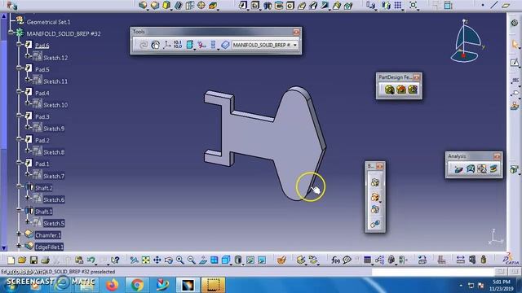Click the Assemble icon in boolean toolbar
This screenshot has height=293, width=522.
[x=375, y=182]
